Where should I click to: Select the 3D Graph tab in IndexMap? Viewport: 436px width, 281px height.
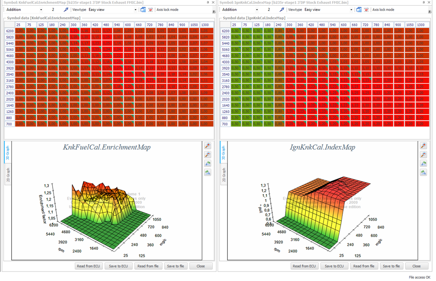coord(224,152)
